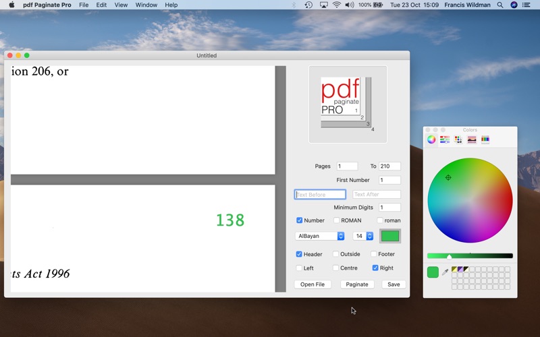
Task: Check the Left alignment checkbox
Action: [299, 268]
